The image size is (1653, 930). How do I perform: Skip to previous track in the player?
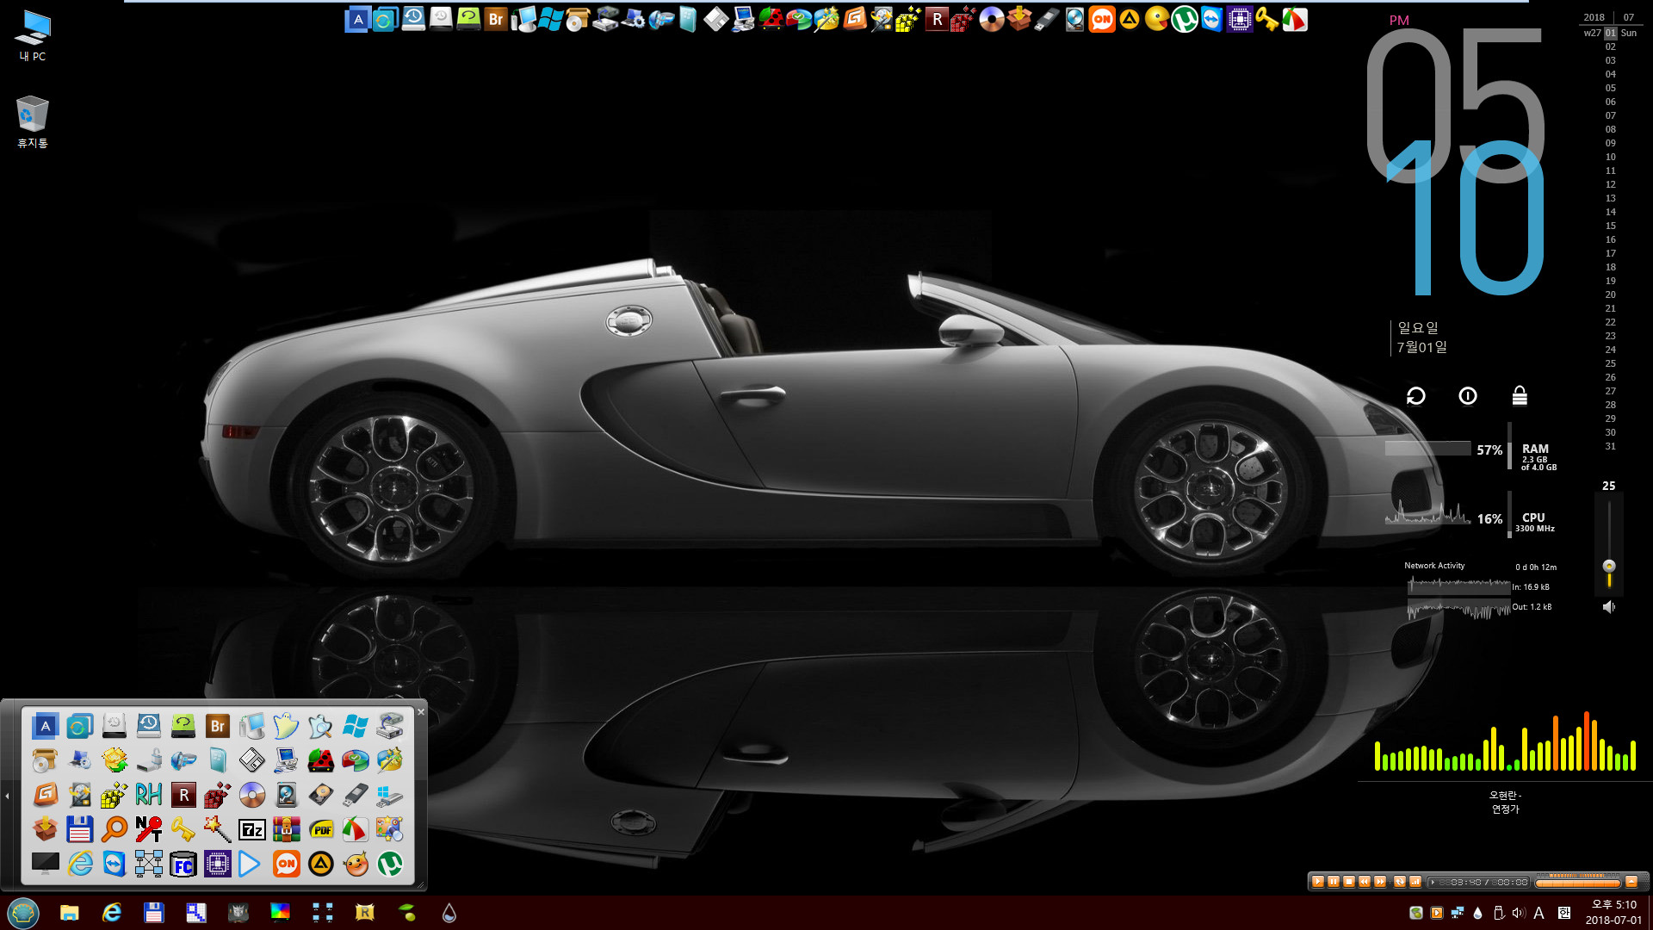(x=1365, y=881)
